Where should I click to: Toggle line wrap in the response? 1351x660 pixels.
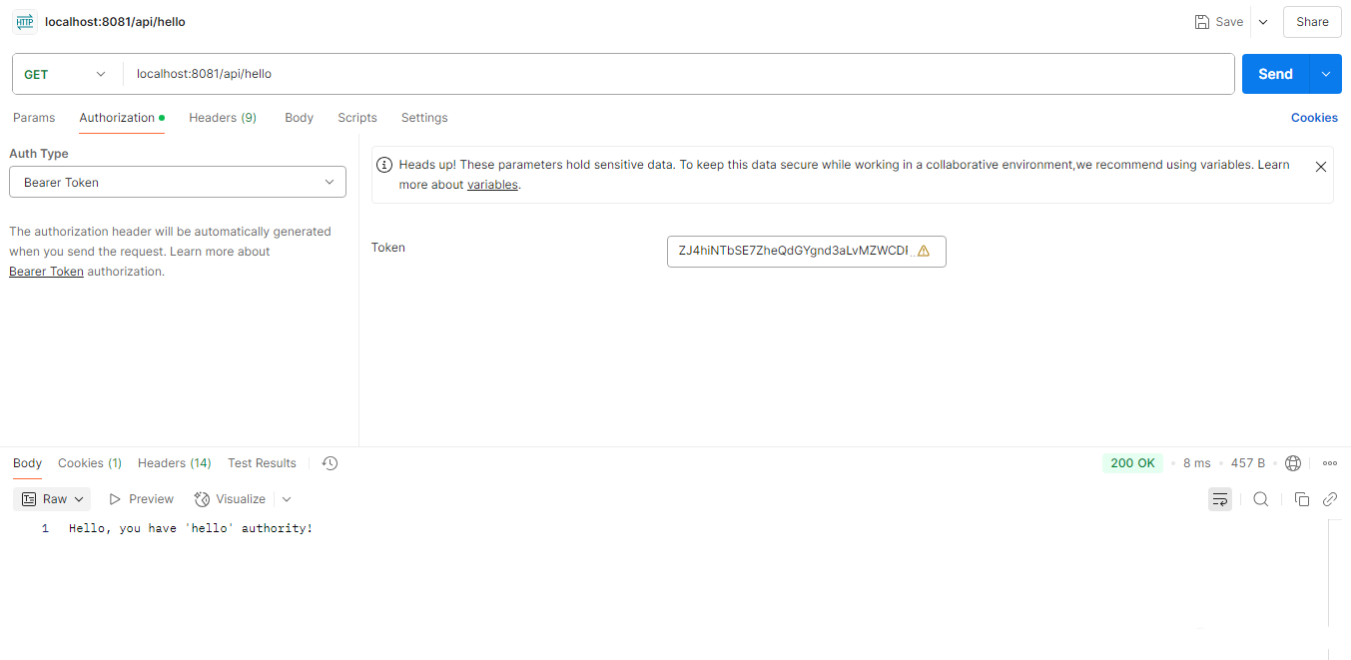(x=1220, y=499)
